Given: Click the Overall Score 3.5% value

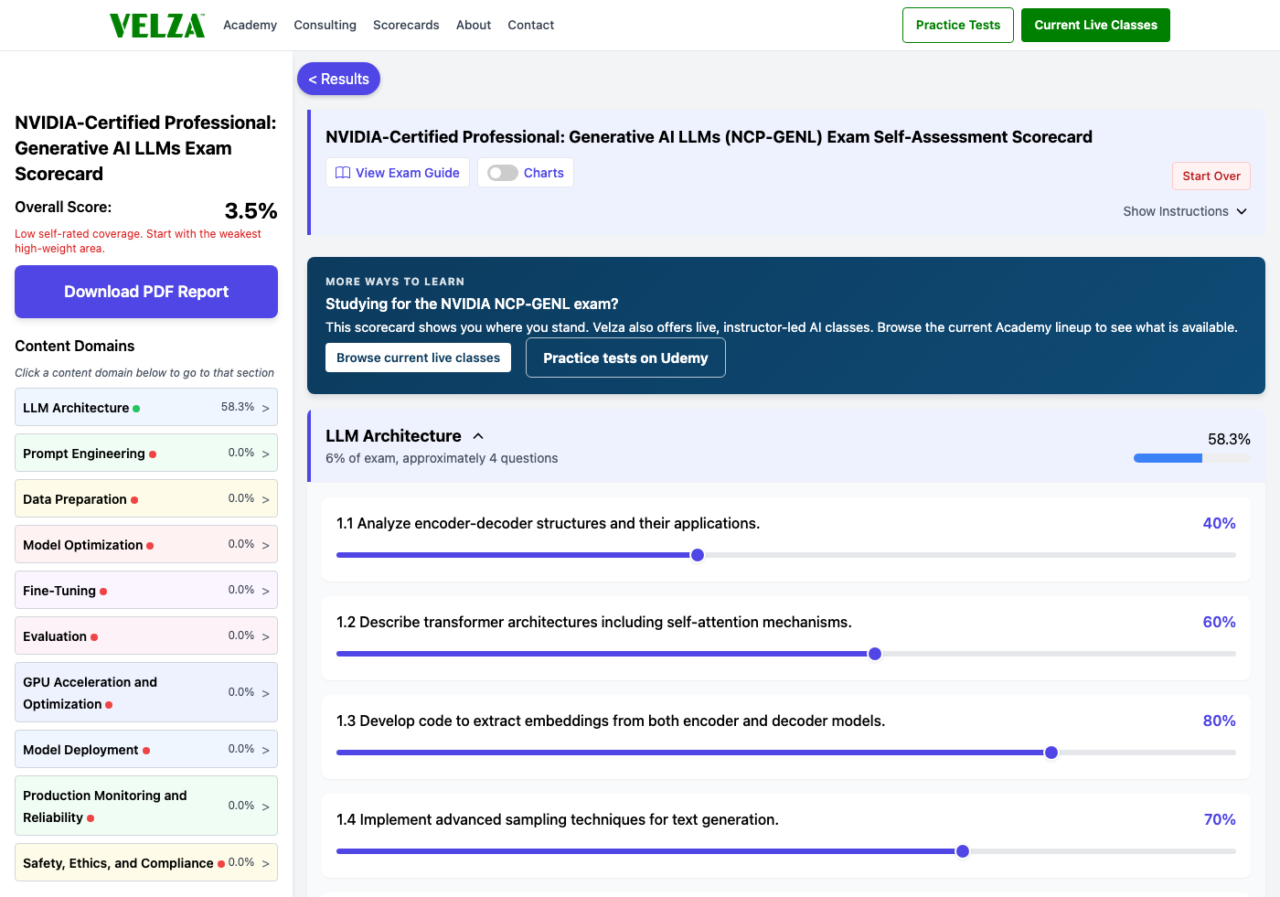Looking at the screenshot, I should click(251, 211).
